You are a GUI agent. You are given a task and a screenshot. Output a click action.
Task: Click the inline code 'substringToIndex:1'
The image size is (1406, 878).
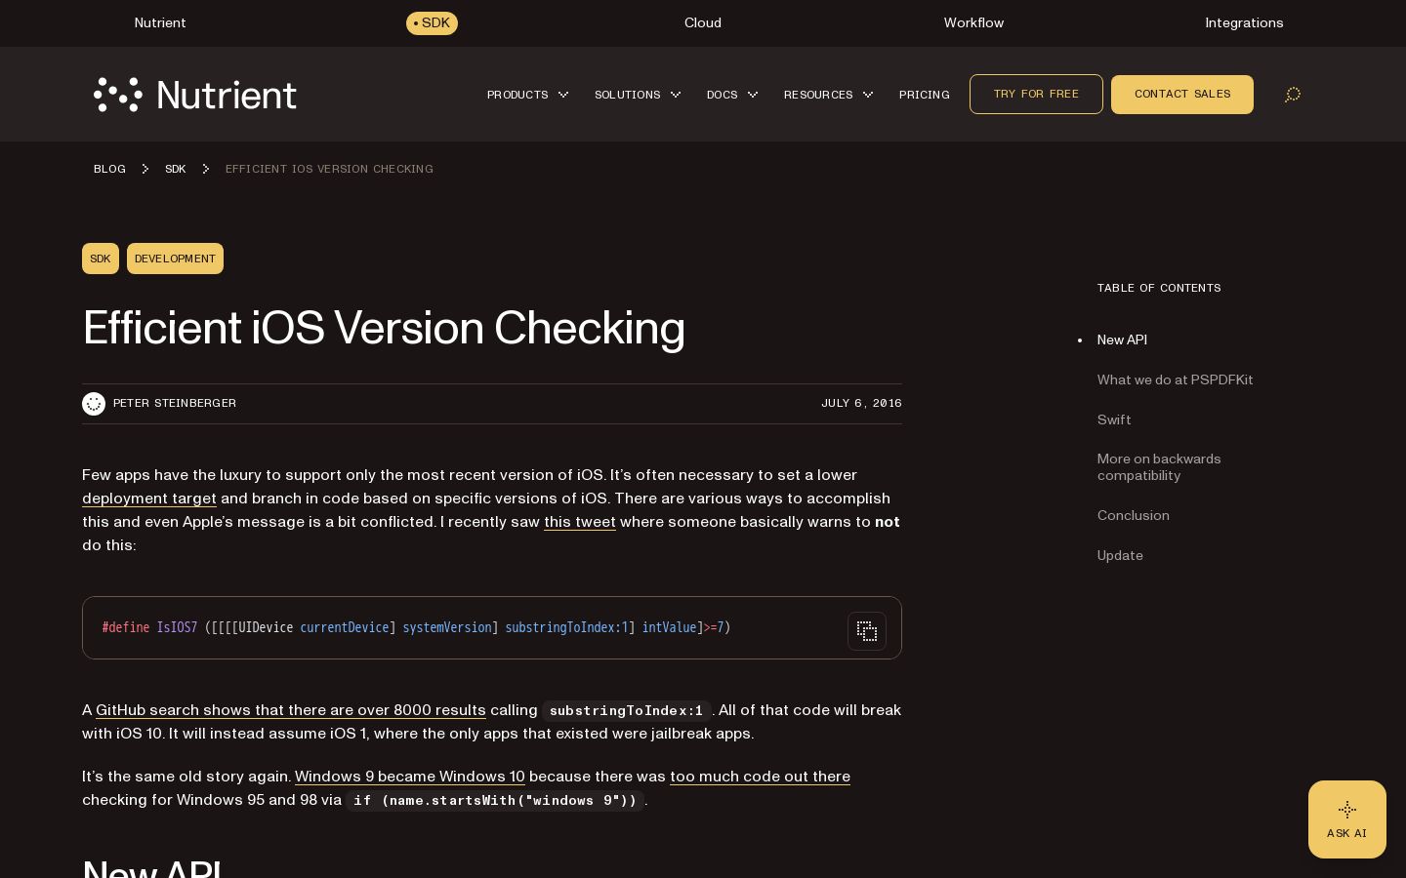pyautogui.click(x=626, y=711)
